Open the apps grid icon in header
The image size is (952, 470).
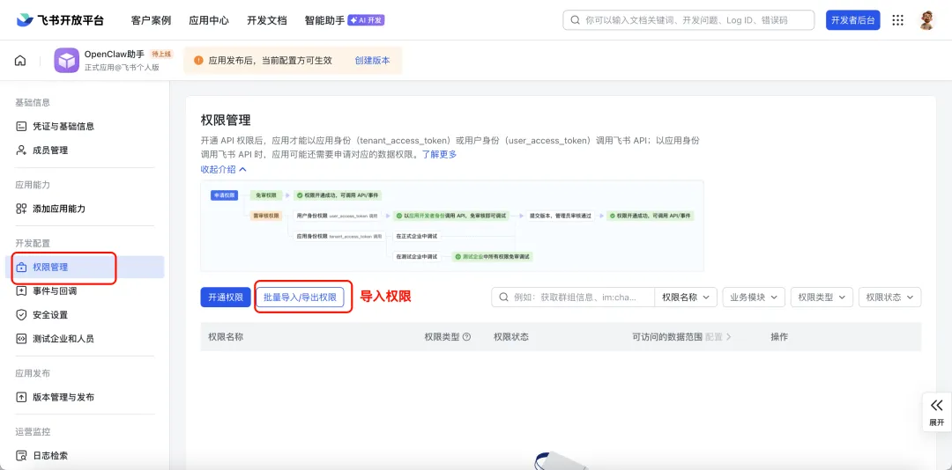[898, 20]
